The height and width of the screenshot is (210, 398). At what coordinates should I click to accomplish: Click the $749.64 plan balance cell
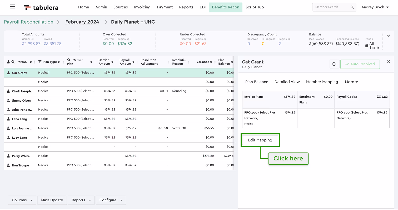coord(230,156)
